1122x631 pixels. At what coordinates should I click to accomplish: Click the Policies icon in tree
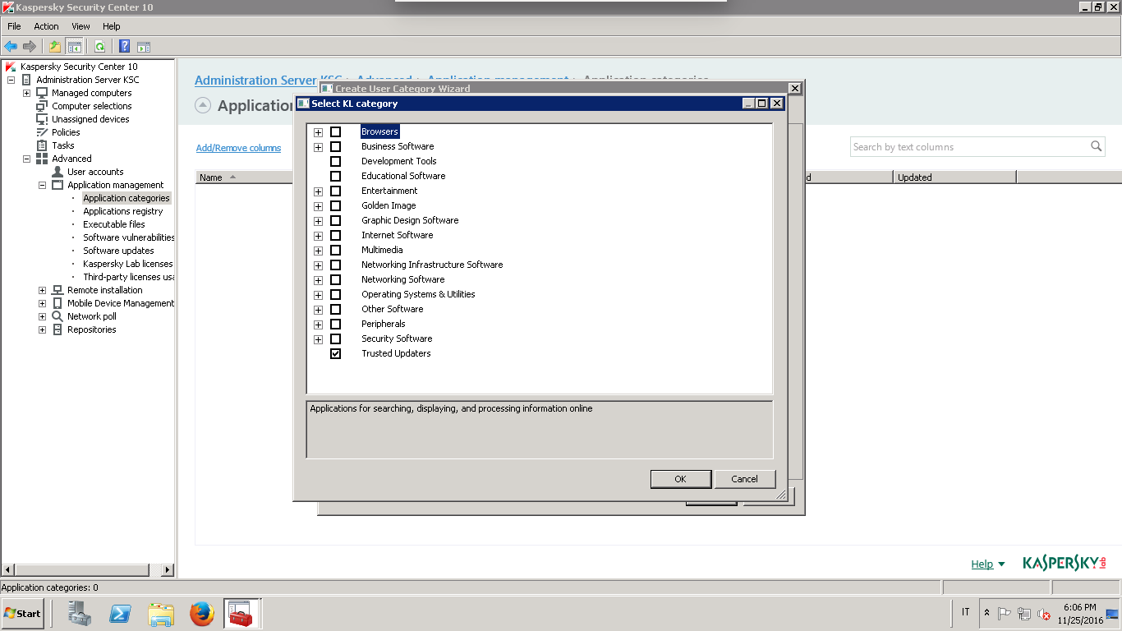coord(42,132)
